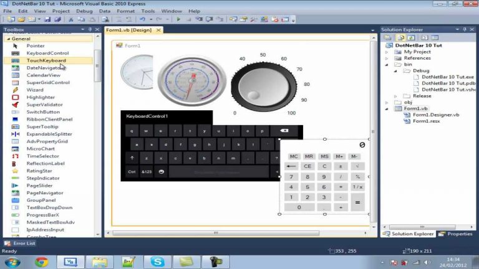479x269 pixels.
Task: Select the Form1.vb [Design] tab
Action: point(129,30)
